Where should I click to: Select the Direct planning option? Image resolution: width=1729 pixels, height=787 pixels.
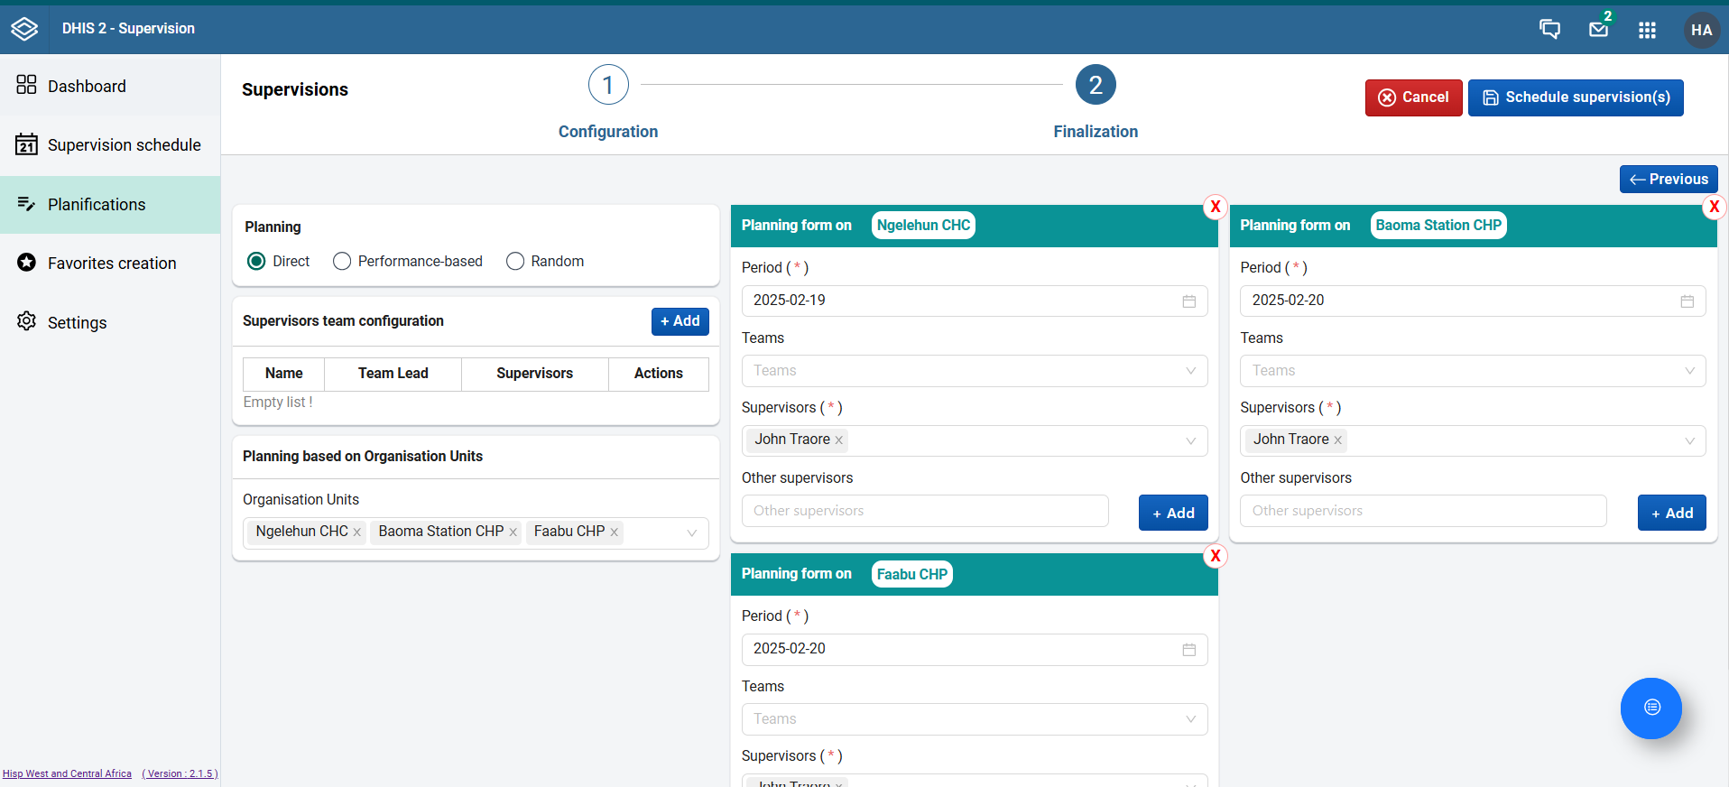[256, 261]
